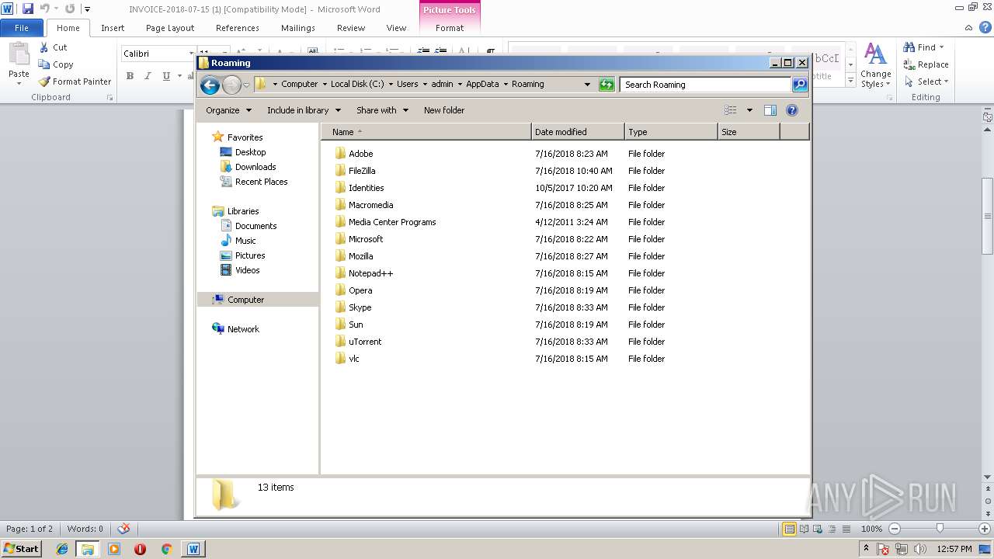Screen dimensions: 994x559
Task: Switch to the Page Layout ribbon tab
Action: click(x=170, y=28)
